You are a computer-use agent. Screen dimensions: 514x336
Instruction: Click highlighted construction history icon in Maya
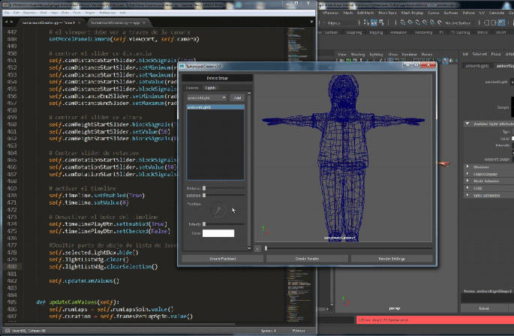(x=501, y=22)
